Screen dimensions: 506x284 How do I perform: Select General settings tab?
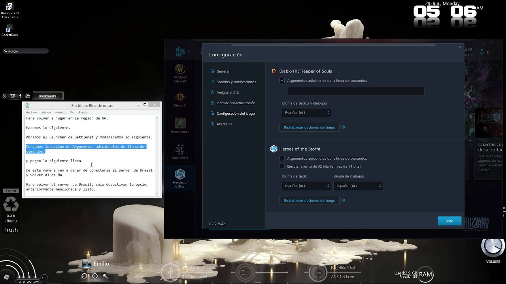click(x=223, y=71)
